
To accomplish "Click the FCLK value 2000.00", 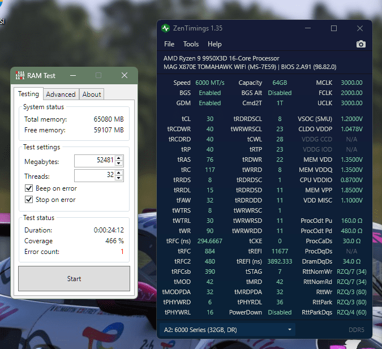I will [x=351, y=93].
